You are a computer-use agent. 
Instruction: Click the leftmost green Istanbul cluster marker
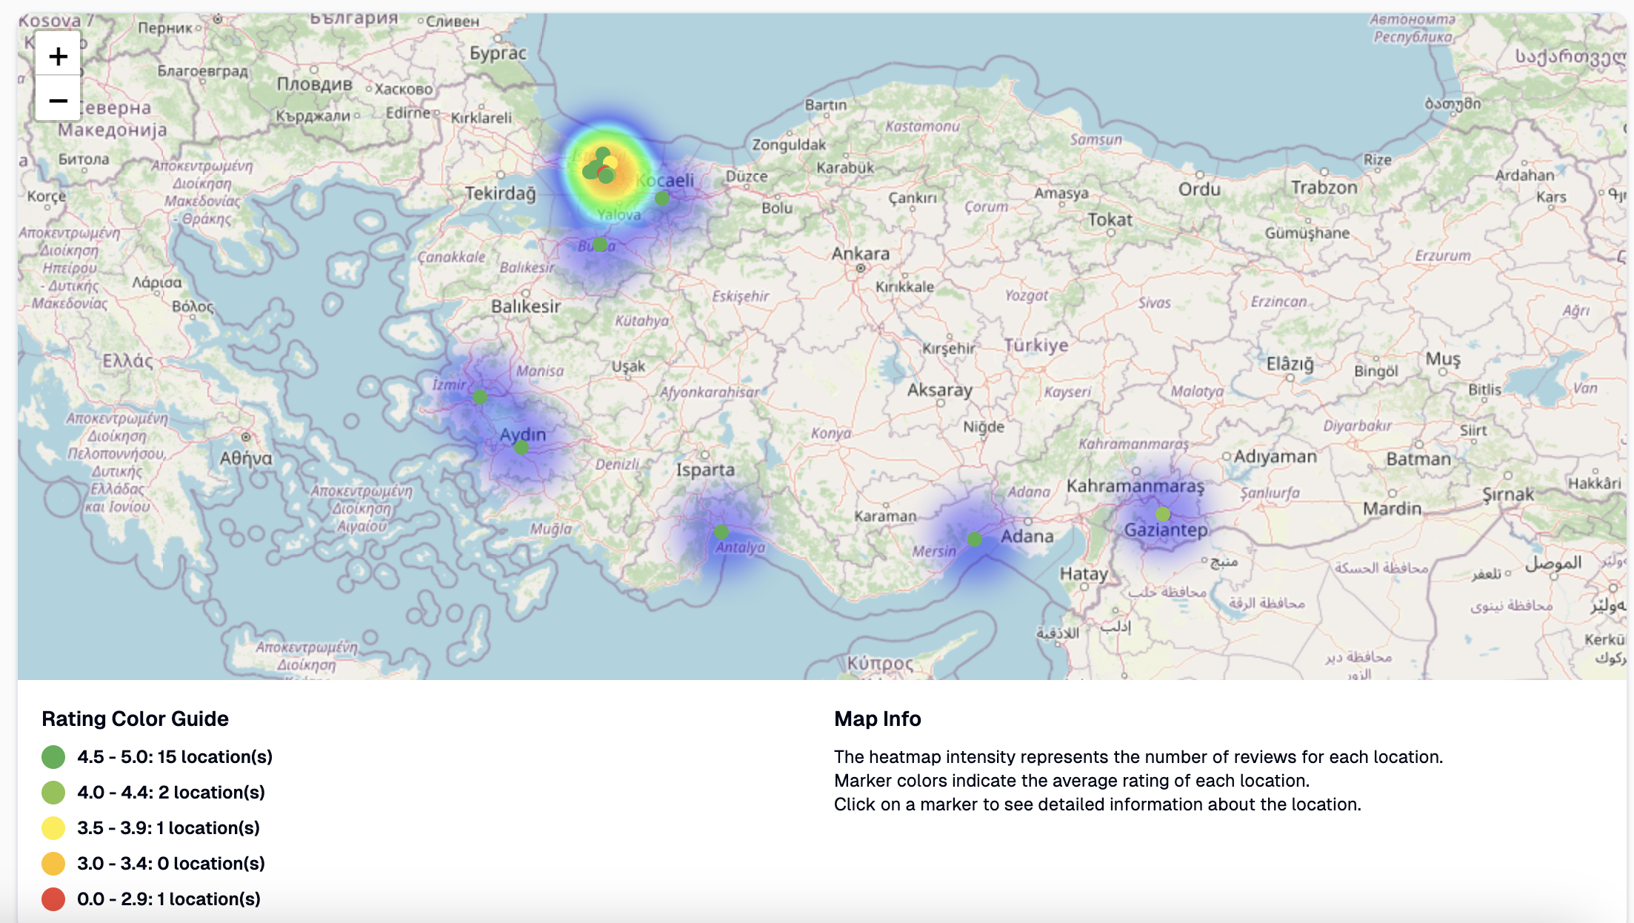coord(589,173)
